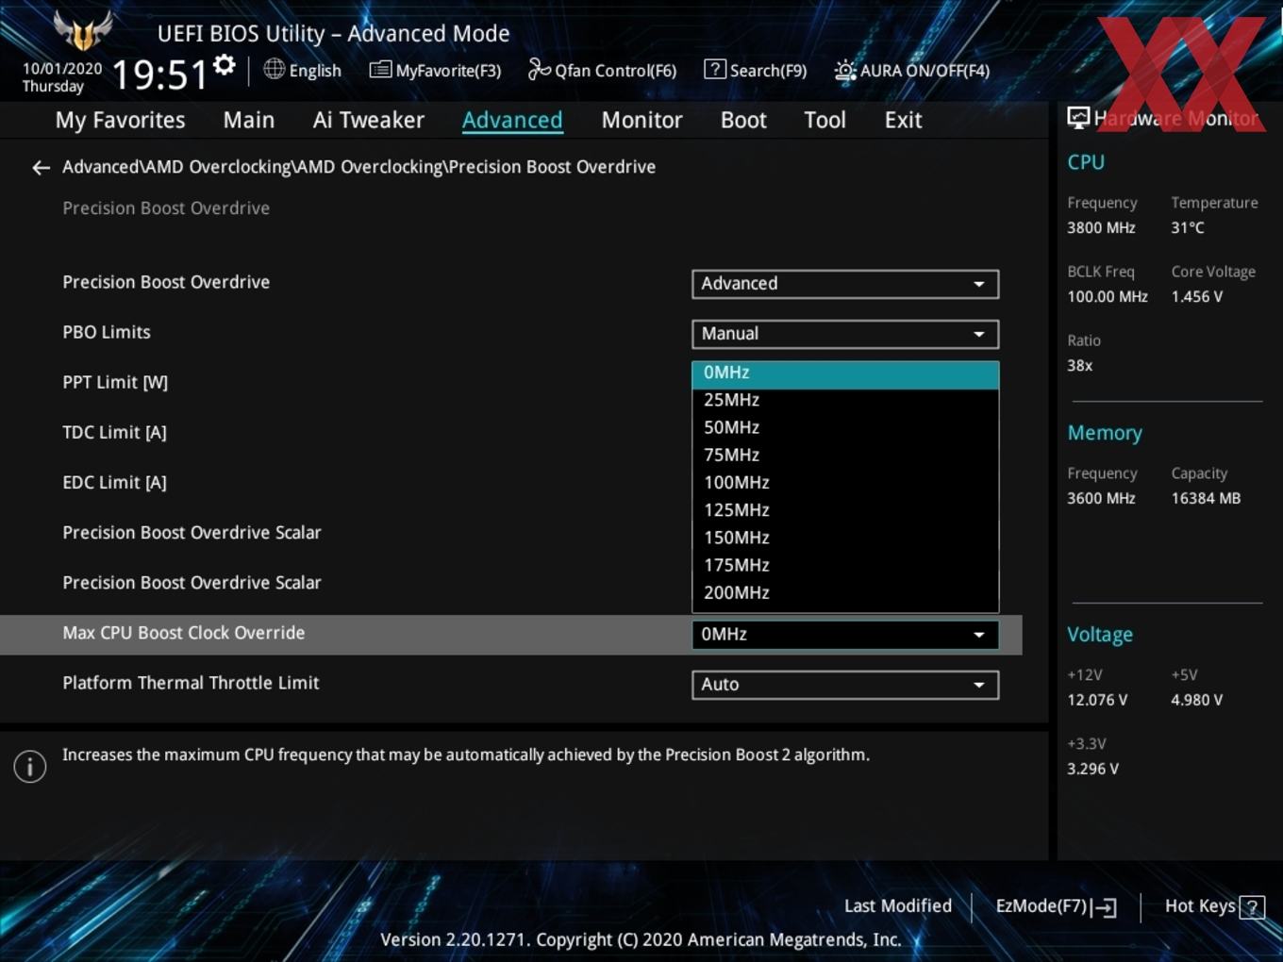Open the Precision Boost Overdrive dropdown set to Advanced
The height and width of the screenshot is (962, 1283).
(845, 284)
